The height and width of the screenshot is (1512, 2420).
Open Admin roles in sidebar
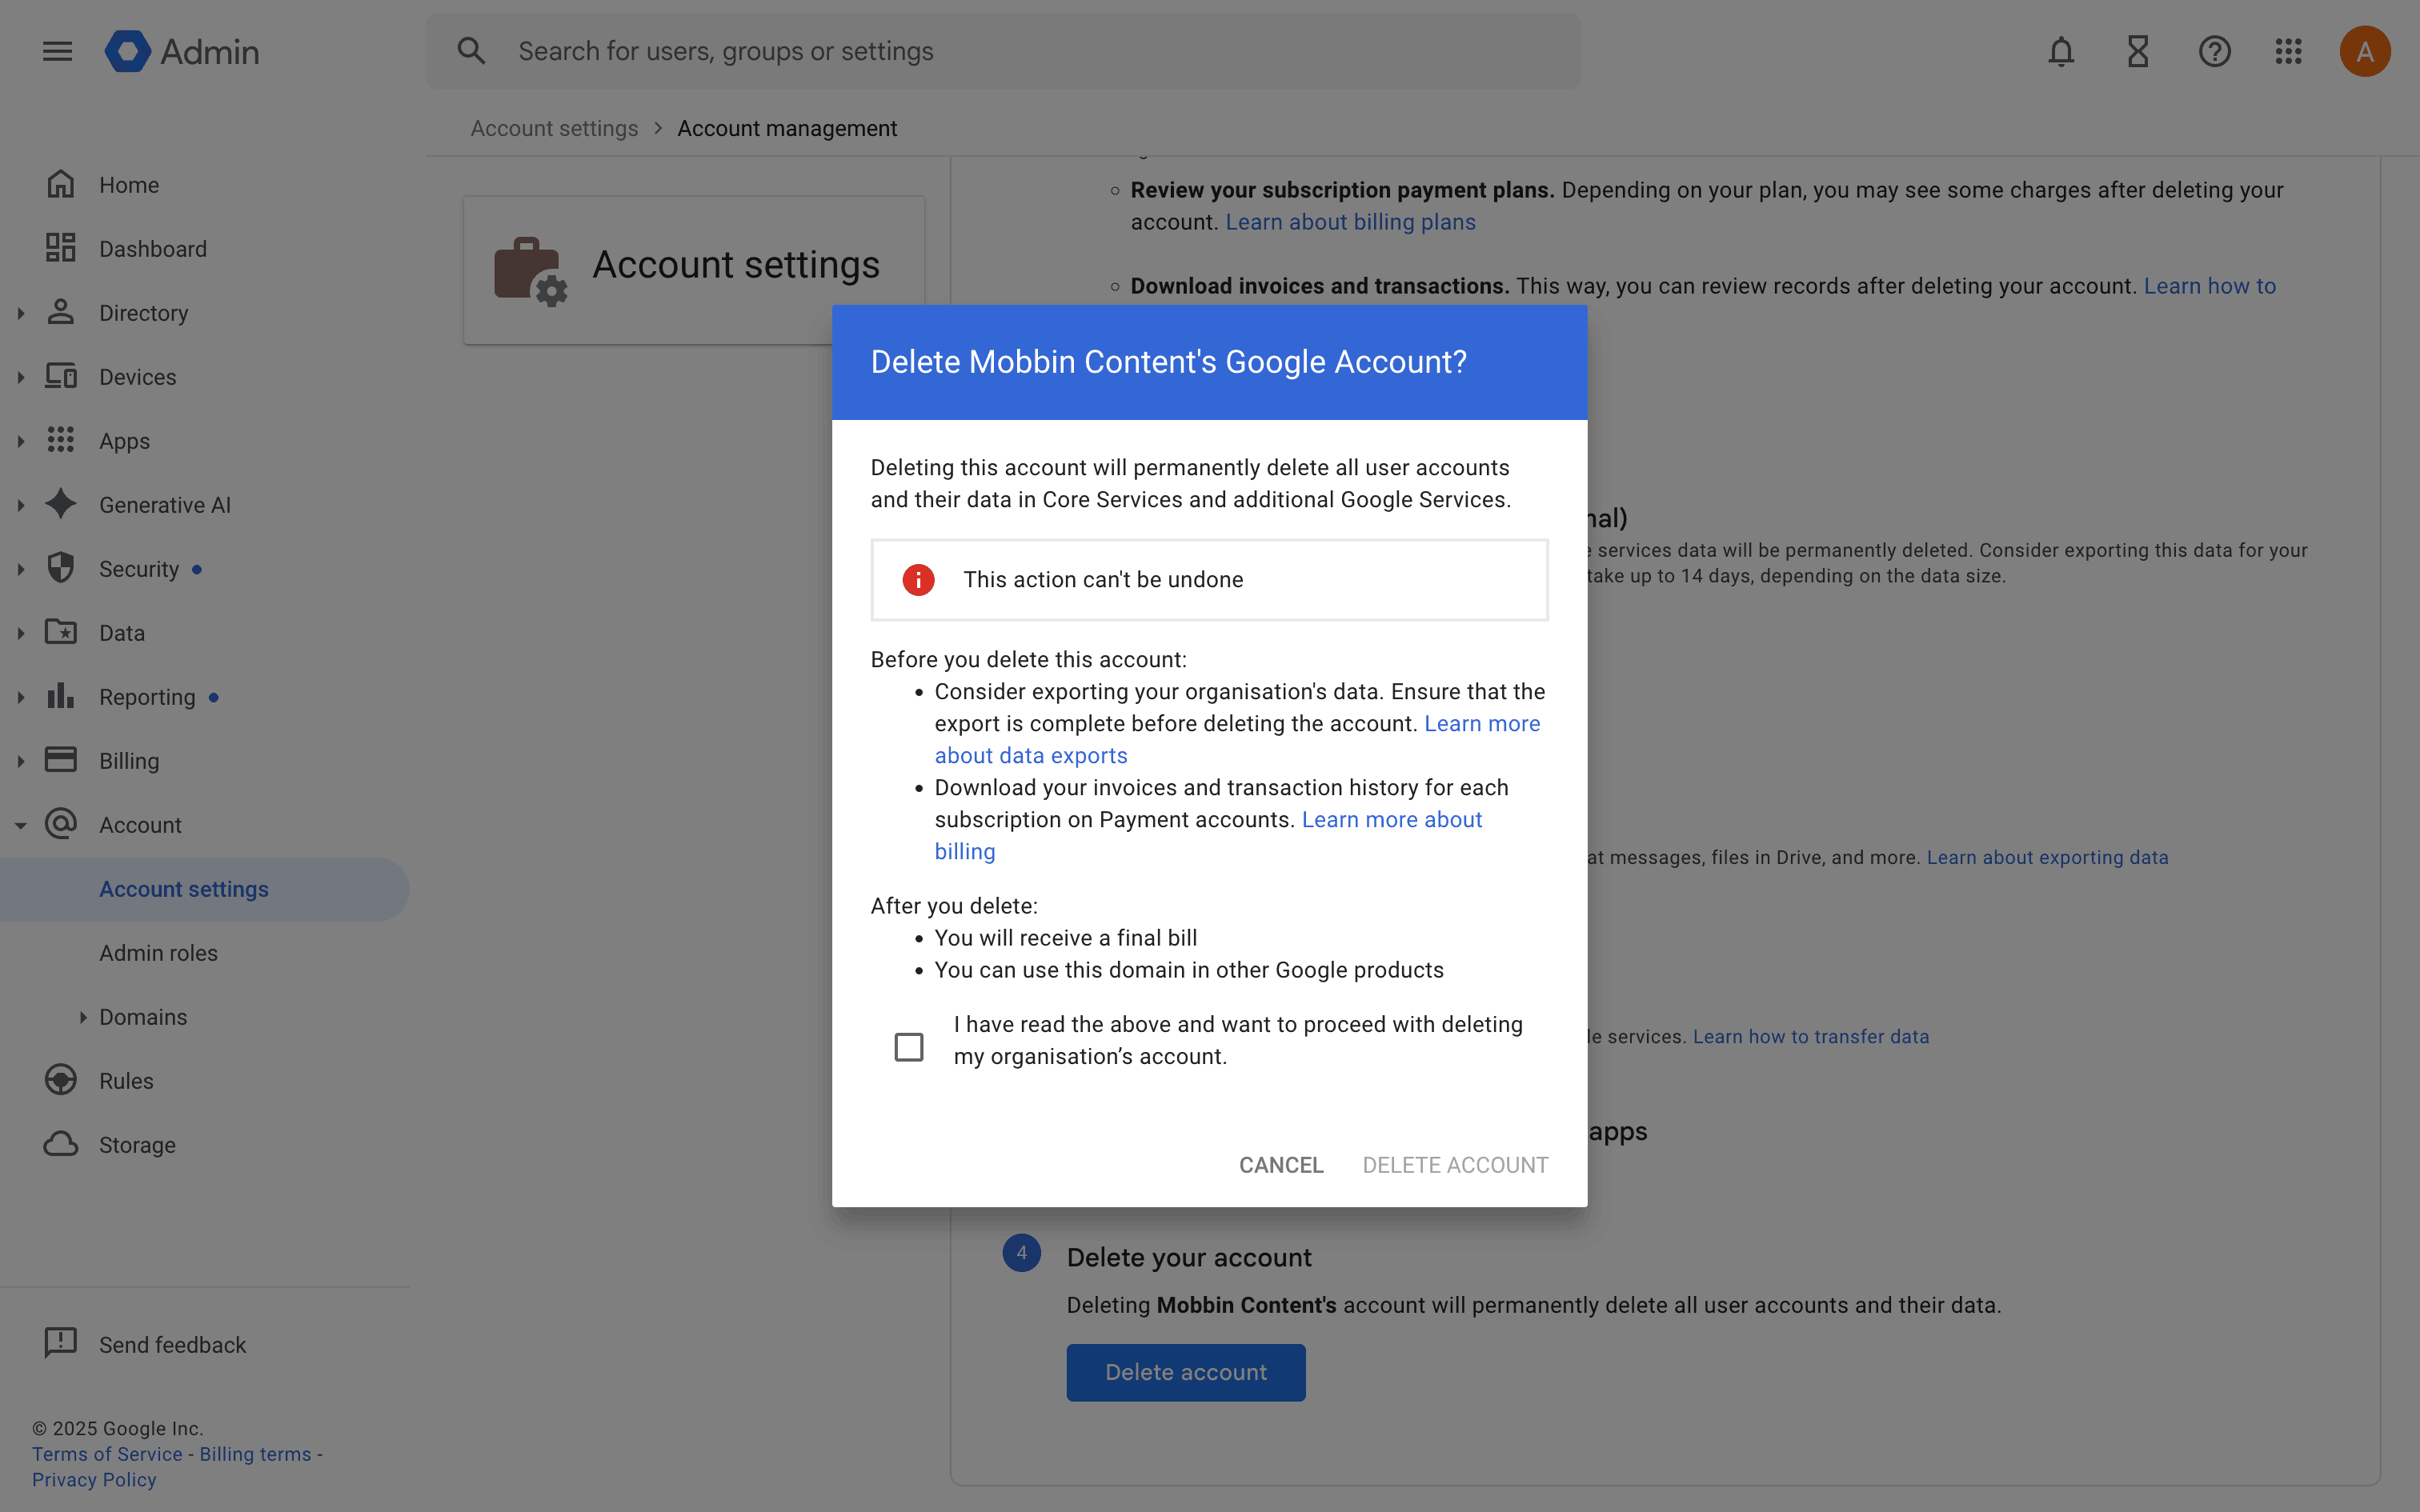(x=158, y=953)
